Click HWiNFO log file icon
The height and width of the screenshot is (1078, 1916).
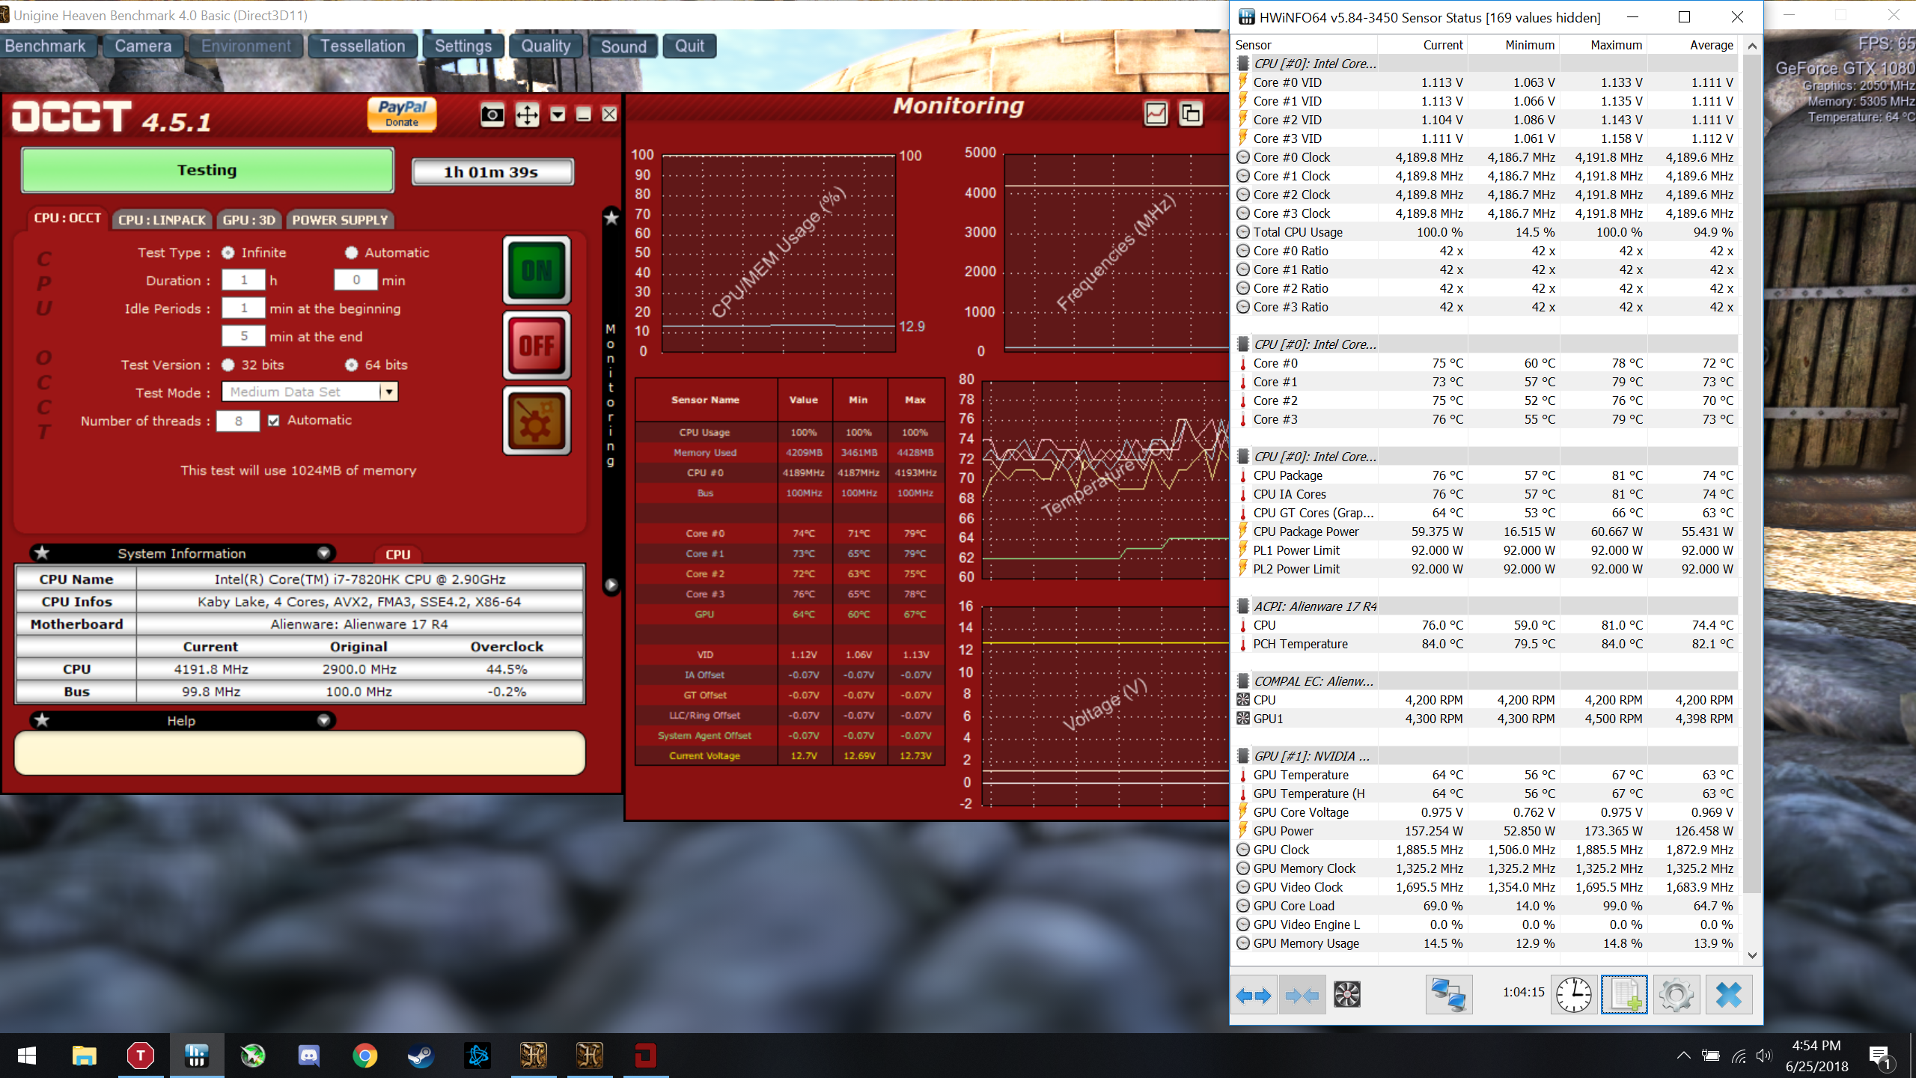pyautogui.click(x=1624, y=995)
